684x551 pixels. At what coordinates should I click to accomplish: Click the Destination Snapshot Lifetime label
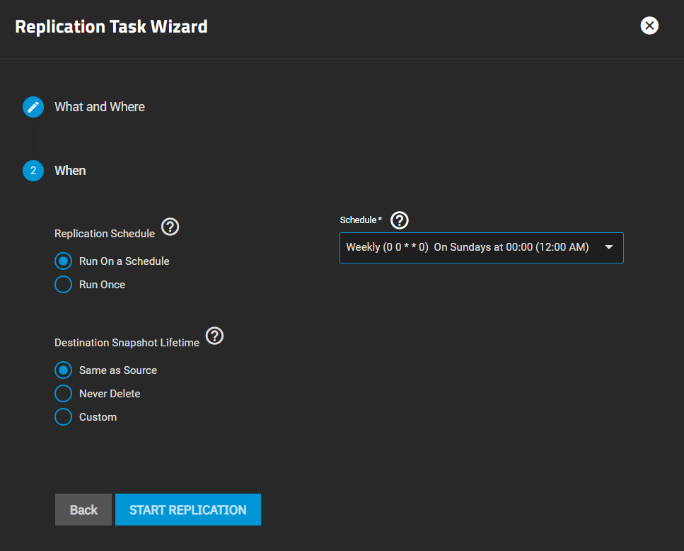(127, 343)
